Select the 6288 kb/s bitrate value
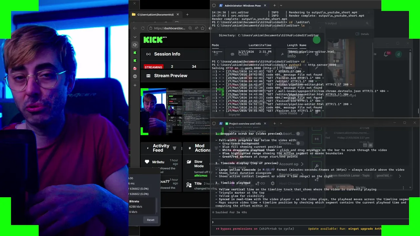Screen dimensions: 420x236 tap(136, 206)
